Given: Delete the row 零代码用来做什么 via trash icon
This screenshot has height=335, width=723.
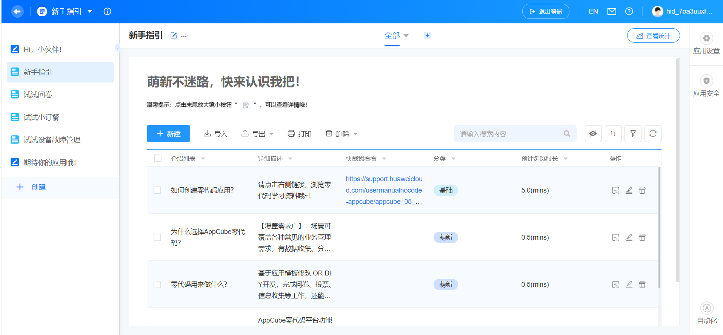Looking at the screenshot, I should (642, 285).
